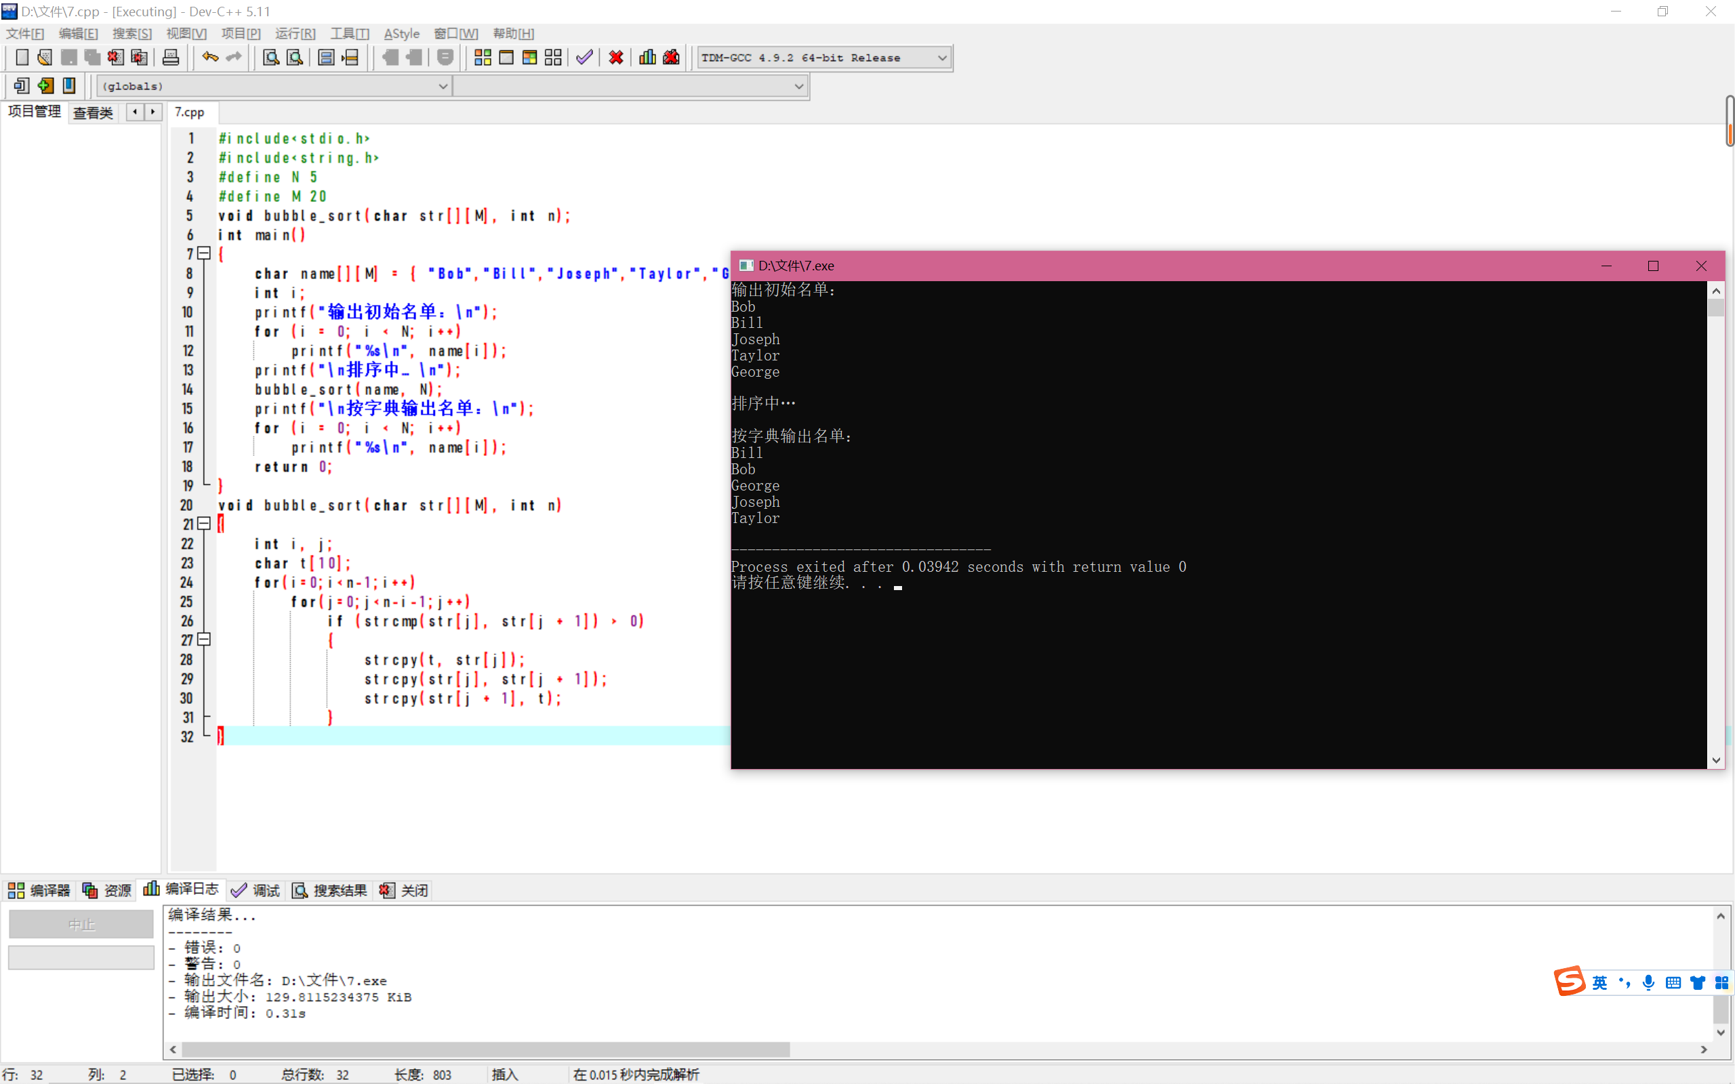Click the purple checkmark syntax check icon
Image resolution: width=1735 pixels, height=1084 pixels.
pos(584,58)
